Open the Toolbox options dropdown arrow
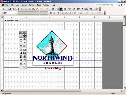 pos(23,33)
